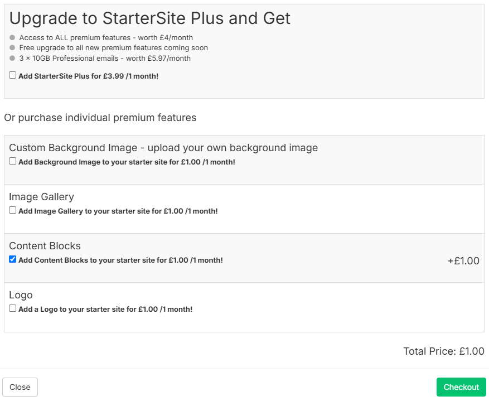The height and width of the screenshot is (401, 489).
Task: Click the 'Access to ALL premium features' bullet
Action: click(x=106, y=38)
